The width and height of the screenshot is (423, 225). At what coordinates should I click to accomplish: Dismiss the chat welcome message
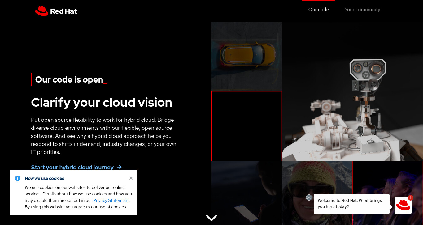coord(309,197)
